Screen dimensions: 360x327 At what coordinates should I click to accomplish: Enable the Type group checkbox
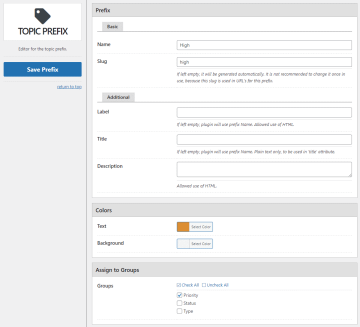(x=179, y=311)
